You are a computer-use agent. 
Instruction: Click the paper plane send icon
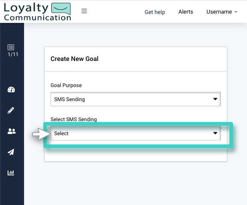(x=11, y=152)
